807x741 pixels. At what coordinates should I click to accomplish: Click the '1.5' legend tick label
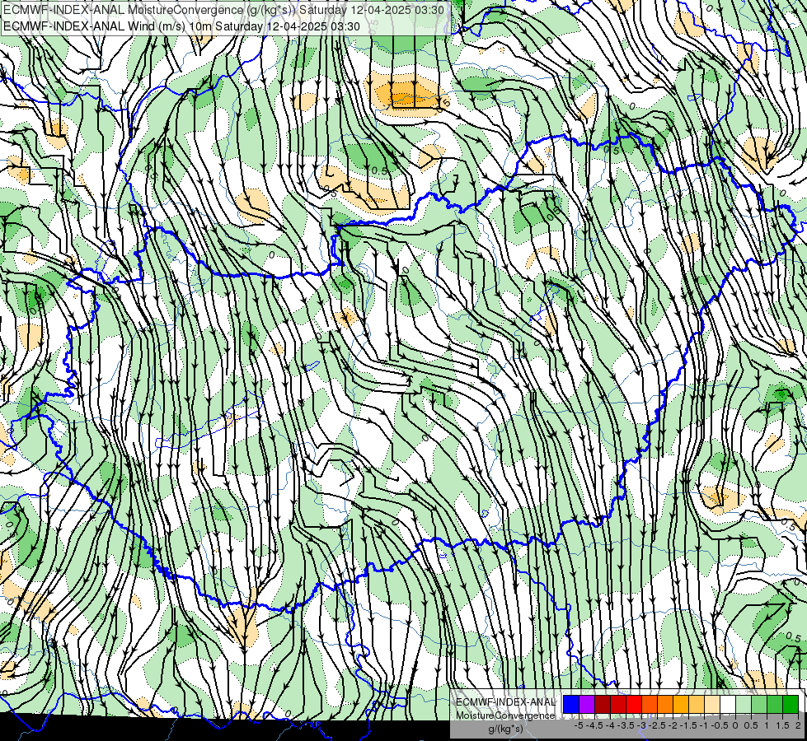tap(781, 725)
